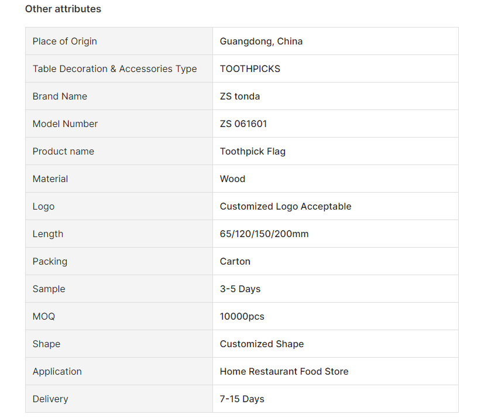Click the "Guangdong, China" value cell
Screen dimensions: 498x418
pyautogui.click(x=261, y=41)
